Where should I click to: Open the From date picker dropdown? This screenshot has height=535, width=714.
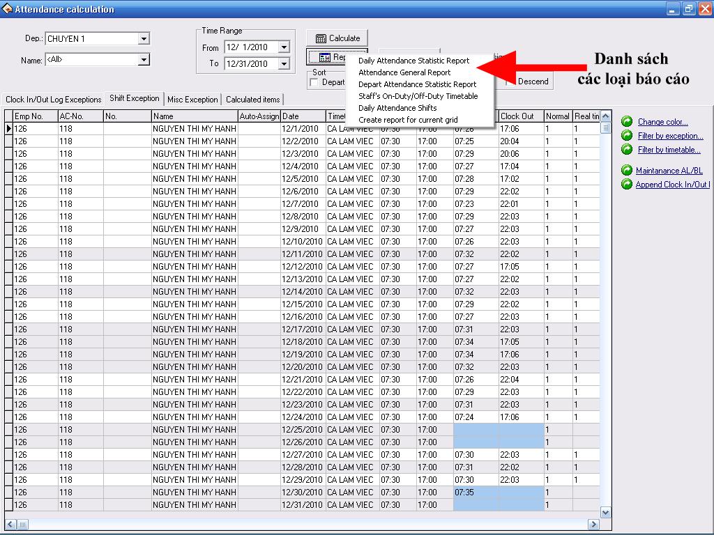coord(284,47)
